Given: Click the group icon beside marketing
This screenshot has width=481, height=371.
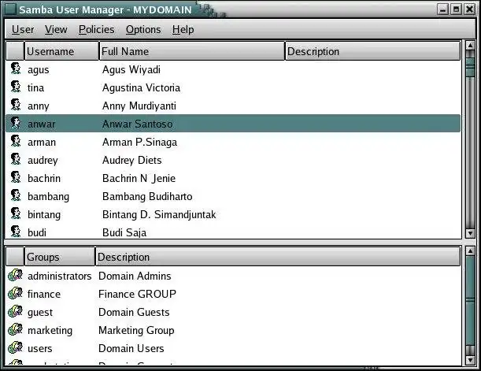Looking at the screenshot, I should coord(15,329).
